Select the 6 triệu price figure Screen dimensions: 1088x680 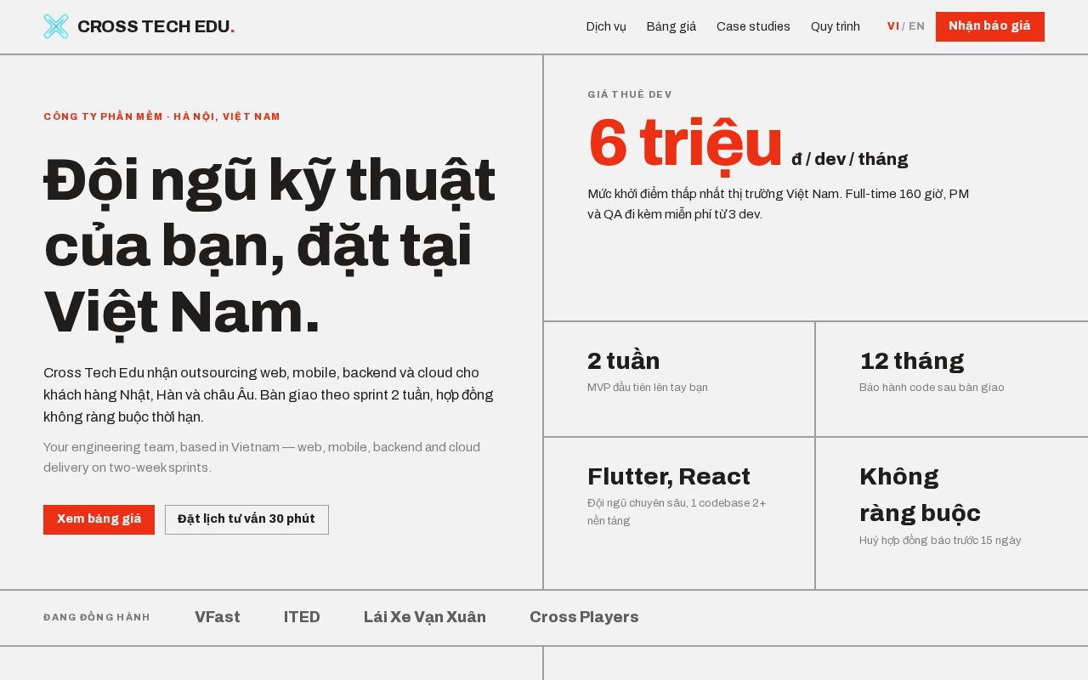pos(685,143)
